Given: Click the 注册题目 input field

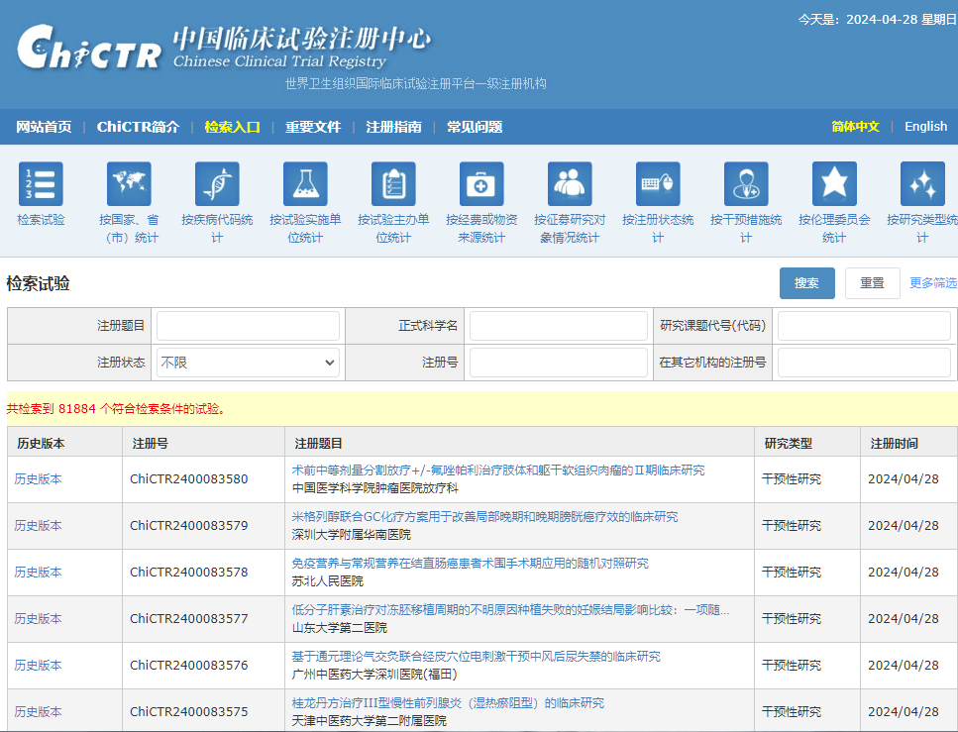Looking at the screenshot, I should (248, 324).
